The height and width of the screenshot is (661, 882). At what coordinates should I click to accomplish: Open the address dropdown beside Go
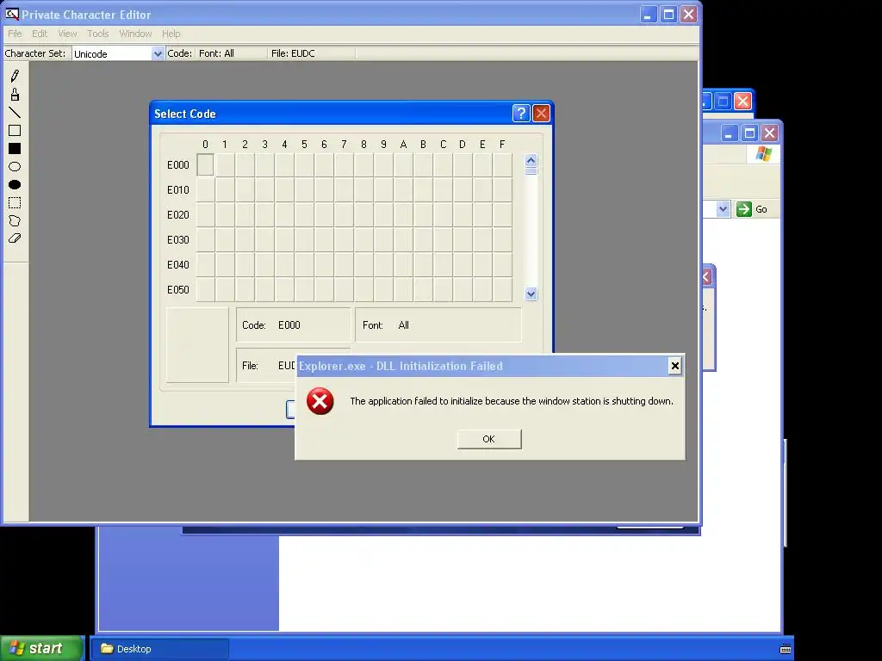tap(723, 209)
